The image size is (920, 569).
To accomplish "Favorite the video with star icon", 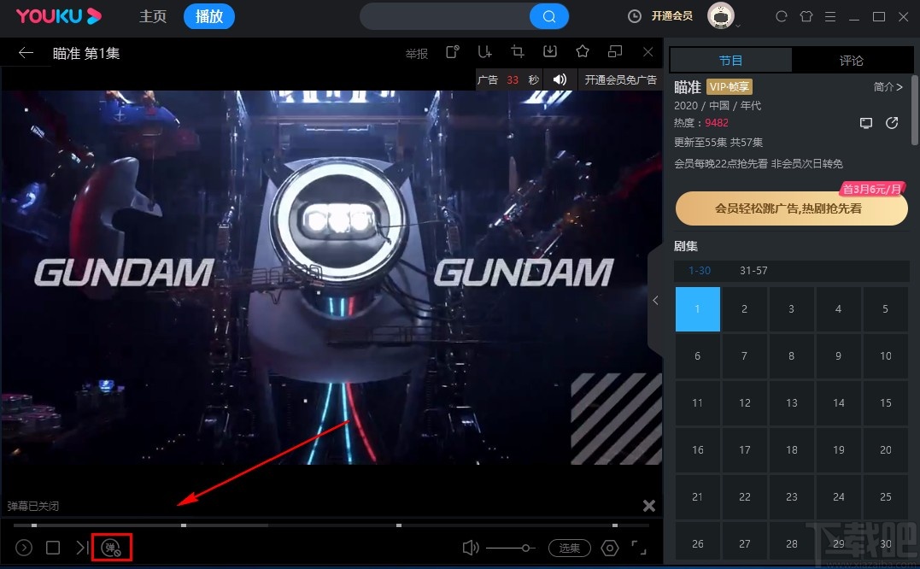I will 582,51.
